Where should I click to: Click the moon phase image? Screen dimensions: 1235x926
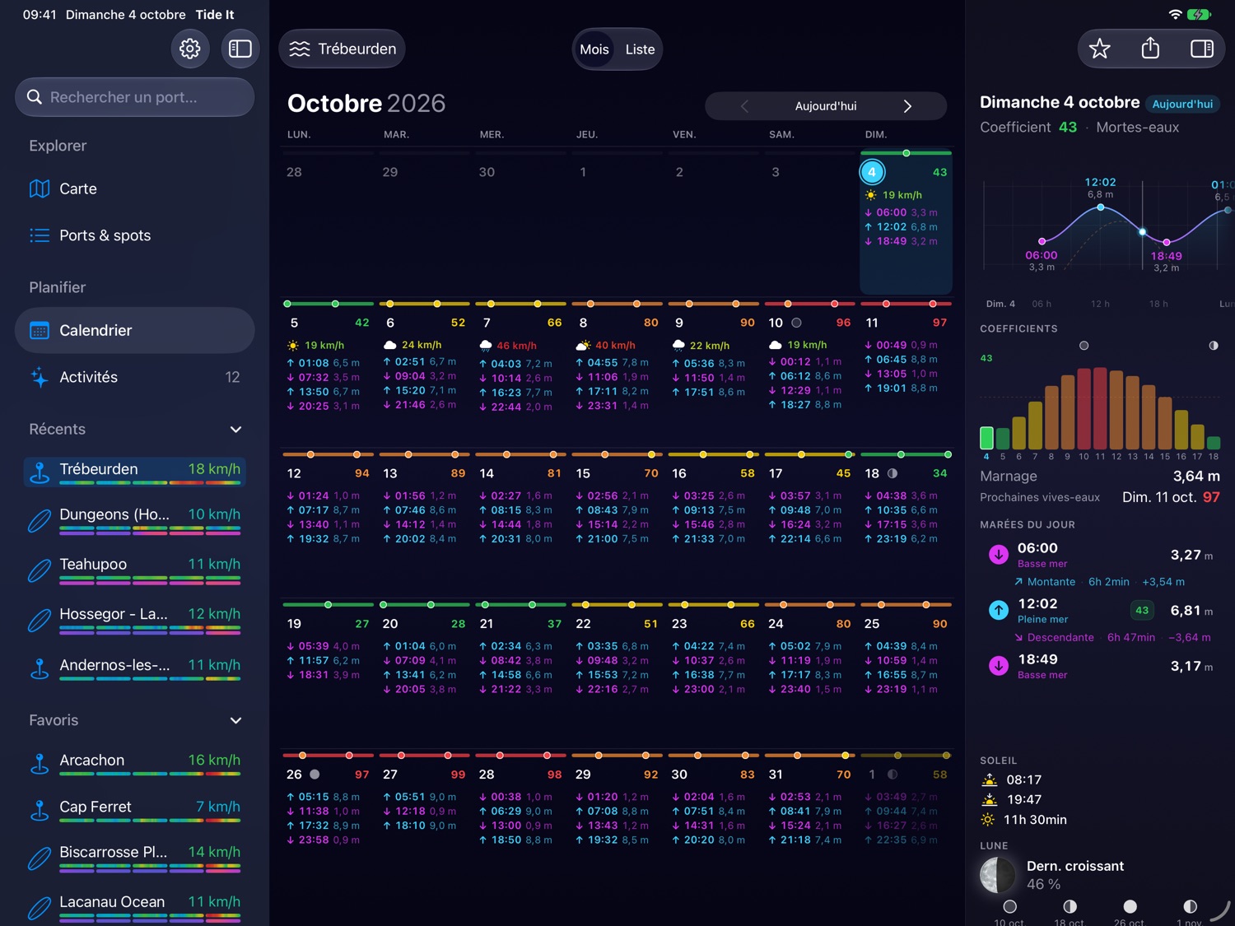(x=998, y=875)
